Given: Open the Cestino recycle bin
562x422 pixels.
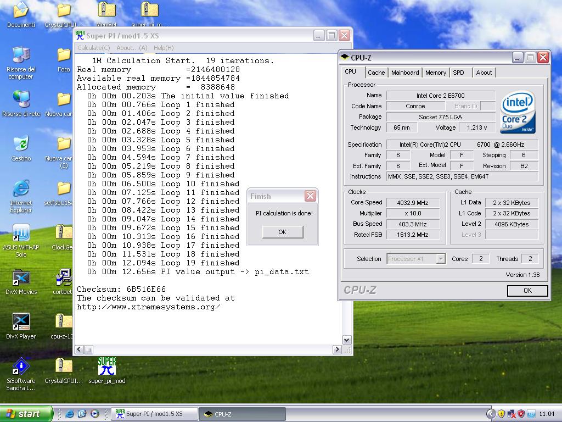Looking at the screenshot, I should tap(21, 148).
